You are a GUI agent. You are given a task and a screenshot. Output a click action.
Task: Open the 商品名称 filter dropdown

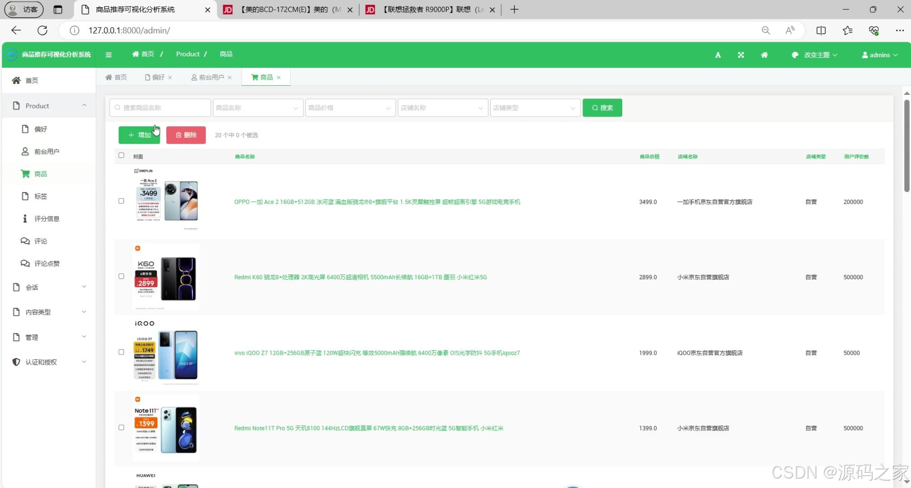pos(258,108)
